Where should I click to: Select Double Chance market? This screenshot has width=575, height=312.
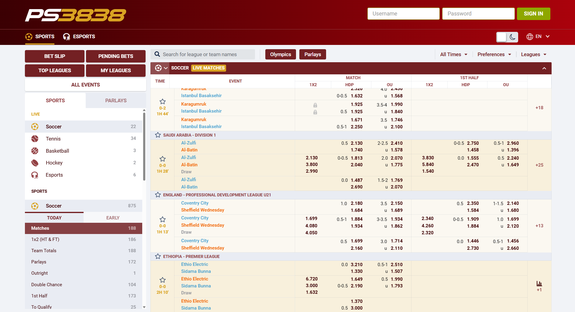coord(84,285)
